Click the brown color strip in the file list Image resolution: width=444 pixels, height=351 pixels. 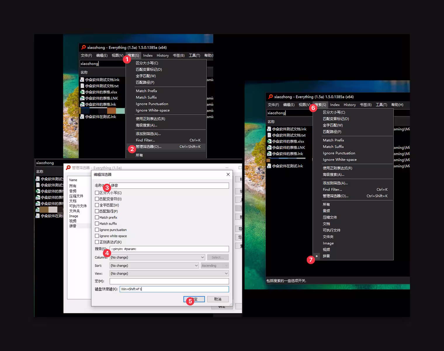coord(112,110)
